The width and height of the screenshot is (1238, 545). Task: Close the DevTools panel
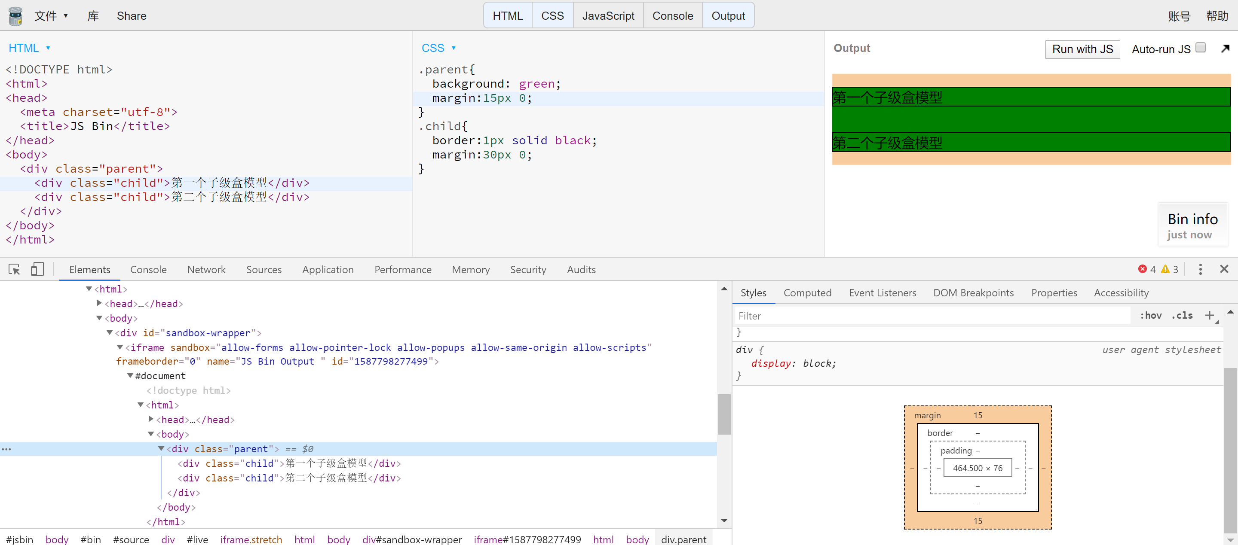(1223, 269)
